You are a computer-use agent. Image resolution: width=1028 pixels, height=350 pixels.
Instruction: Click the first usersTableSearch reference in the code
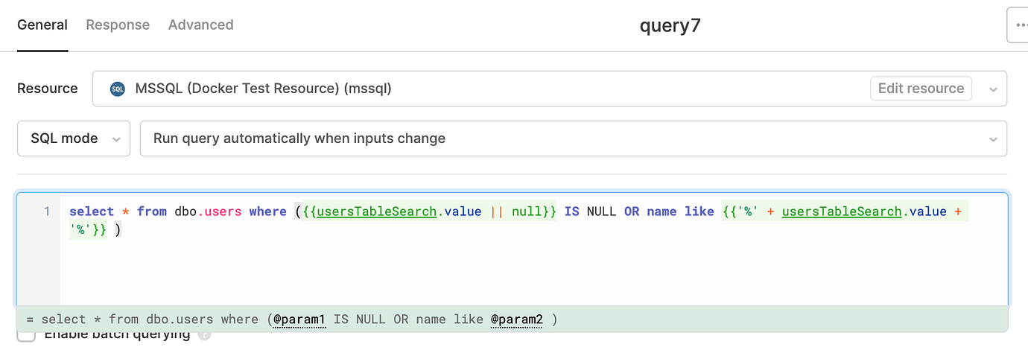coord(376,211)
